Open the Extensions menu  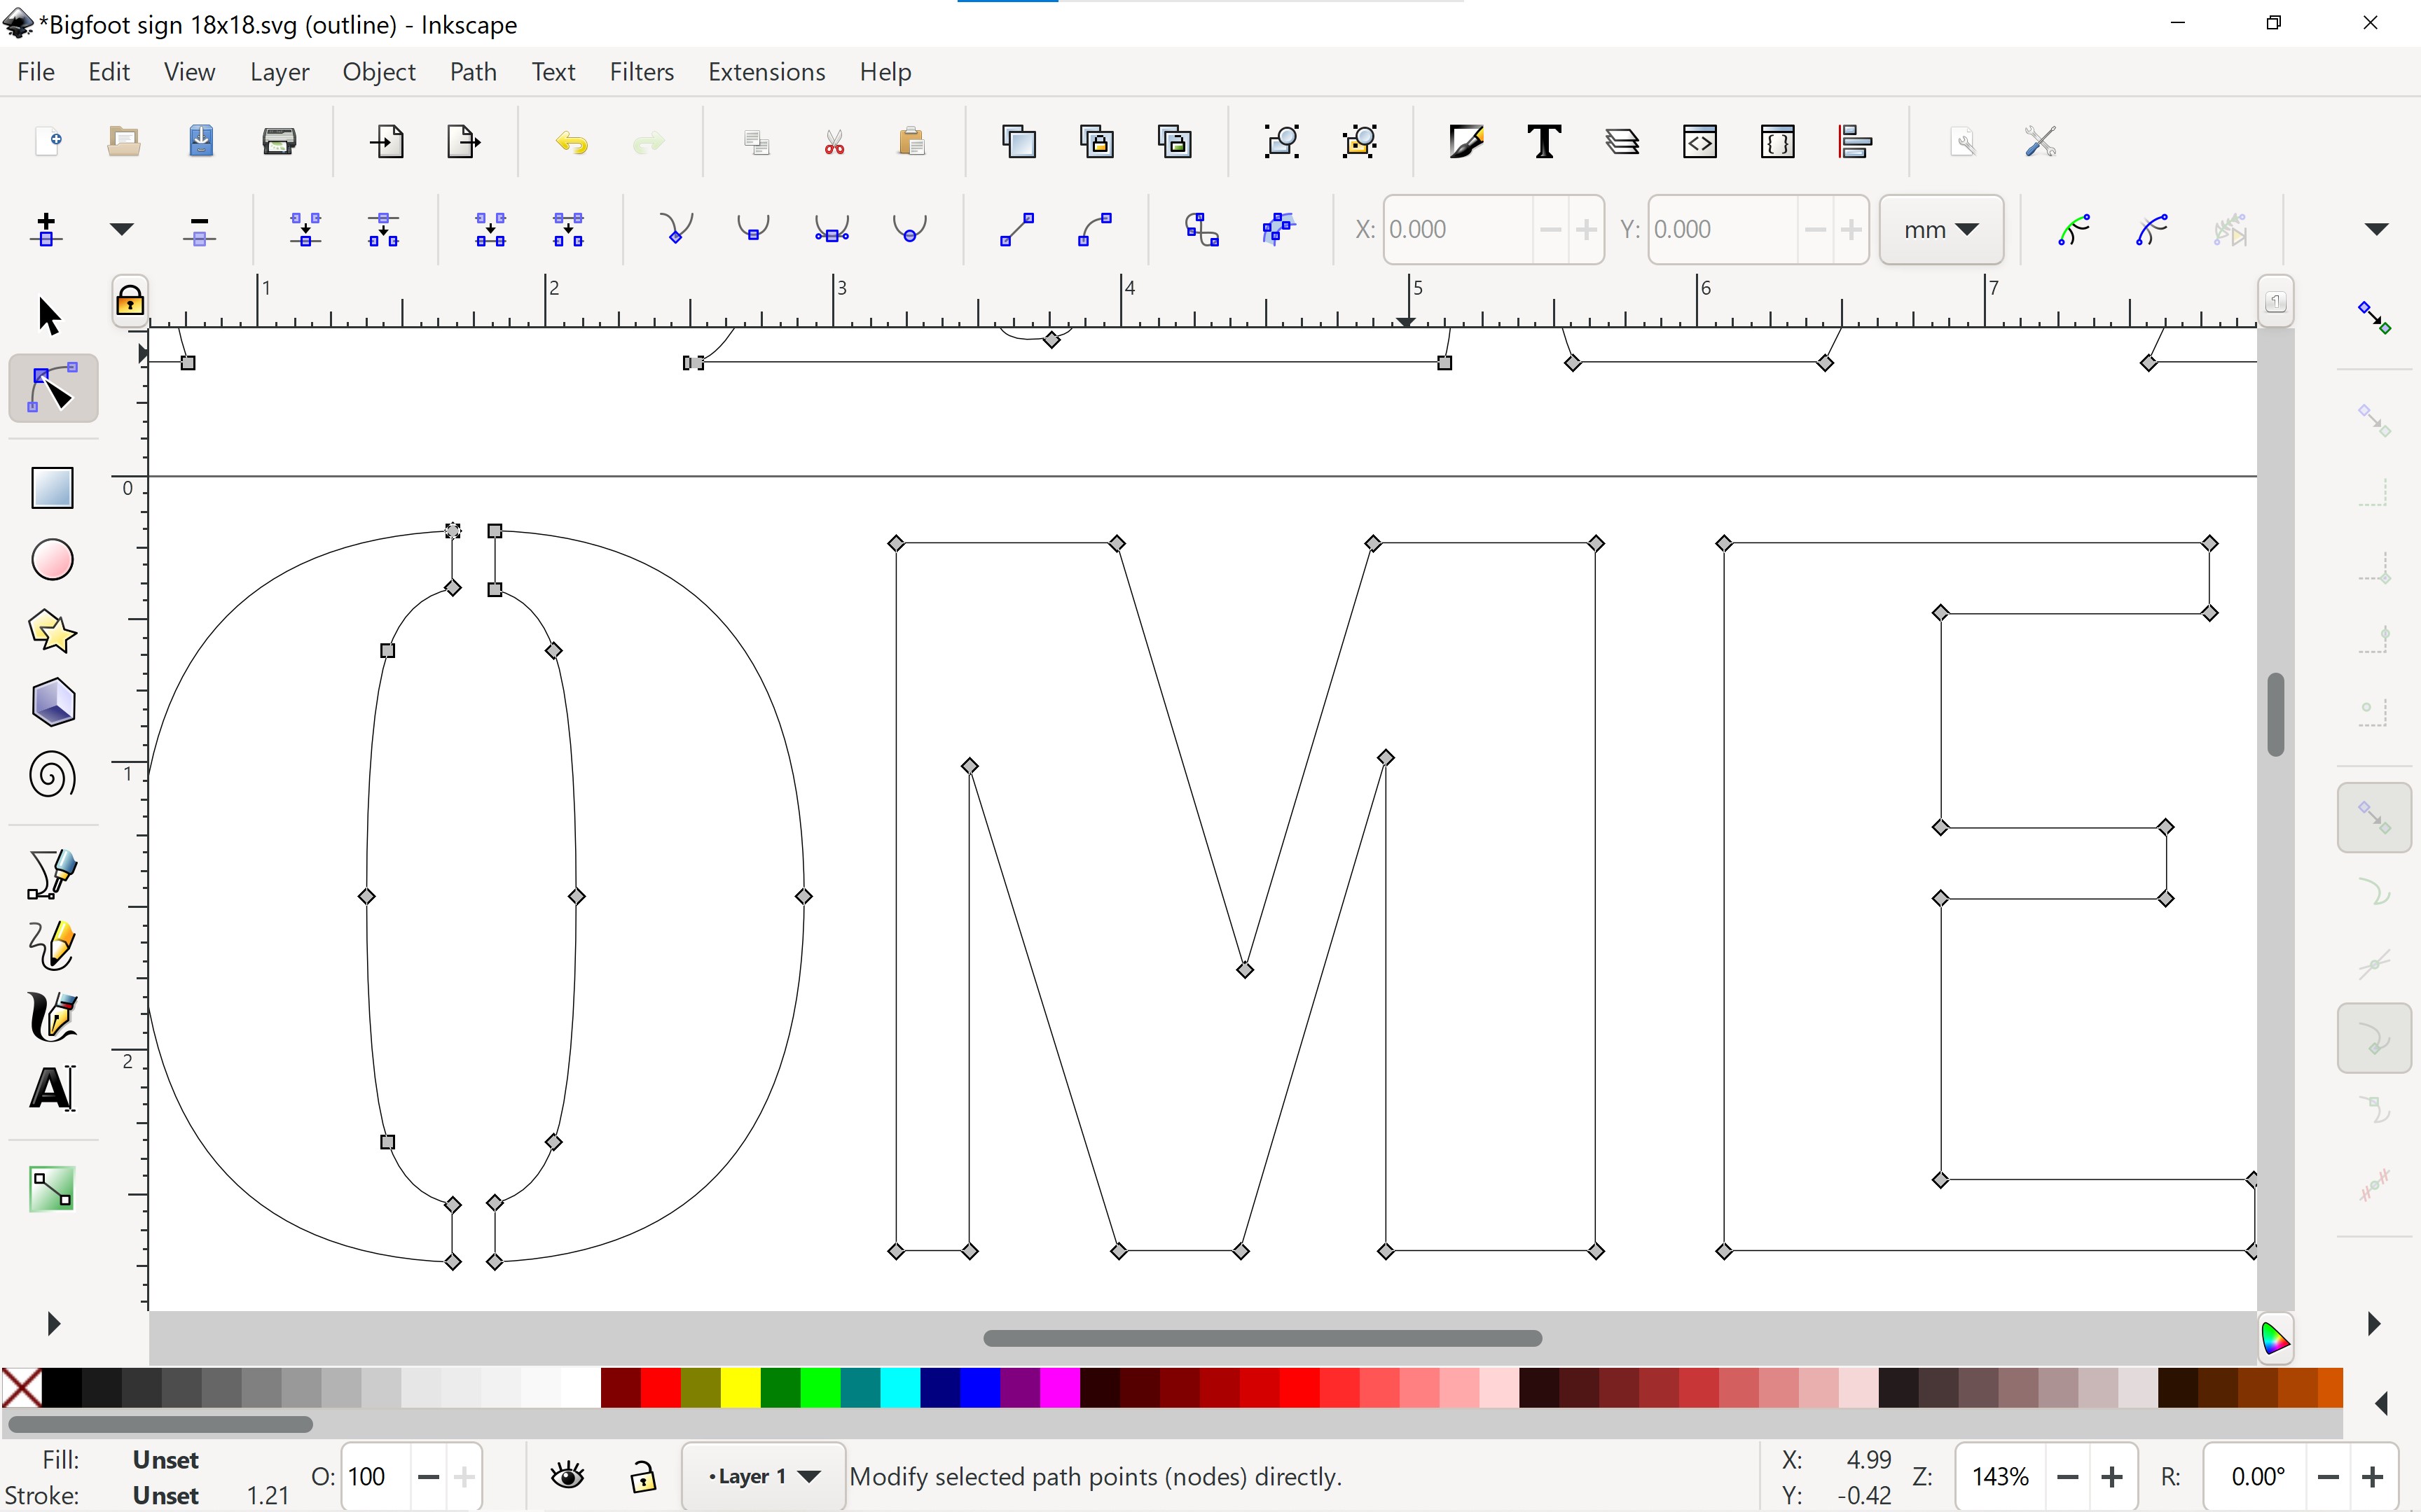[x=766, y=72]
